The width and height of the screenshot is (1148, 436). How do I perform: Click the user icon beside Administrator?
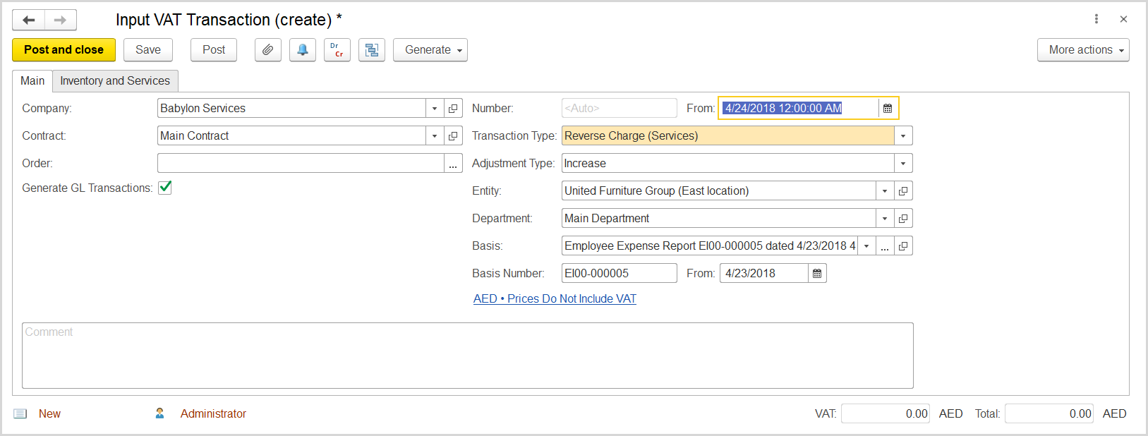pos(160,413)
